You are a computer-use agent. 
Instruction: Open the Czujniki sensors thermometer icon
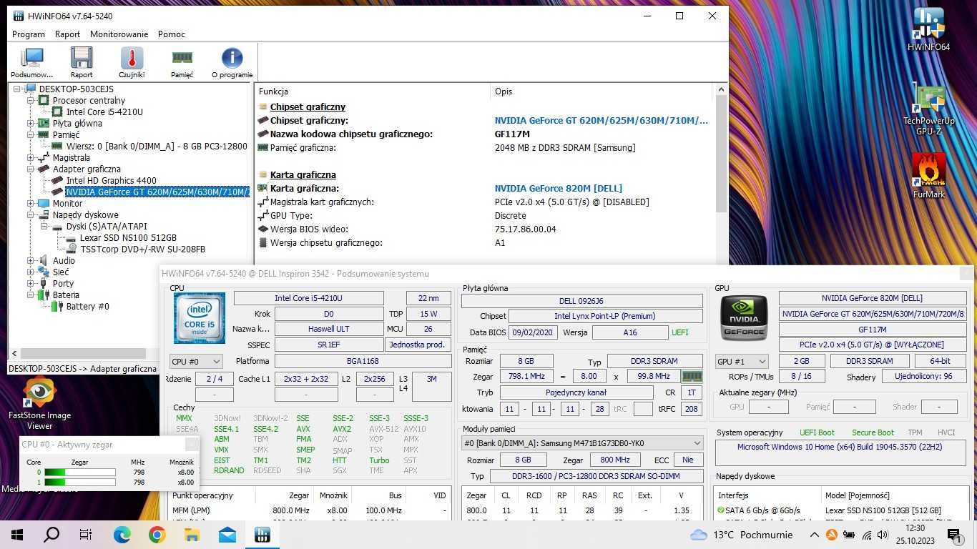pyautogui.click(x=132, y=62)
